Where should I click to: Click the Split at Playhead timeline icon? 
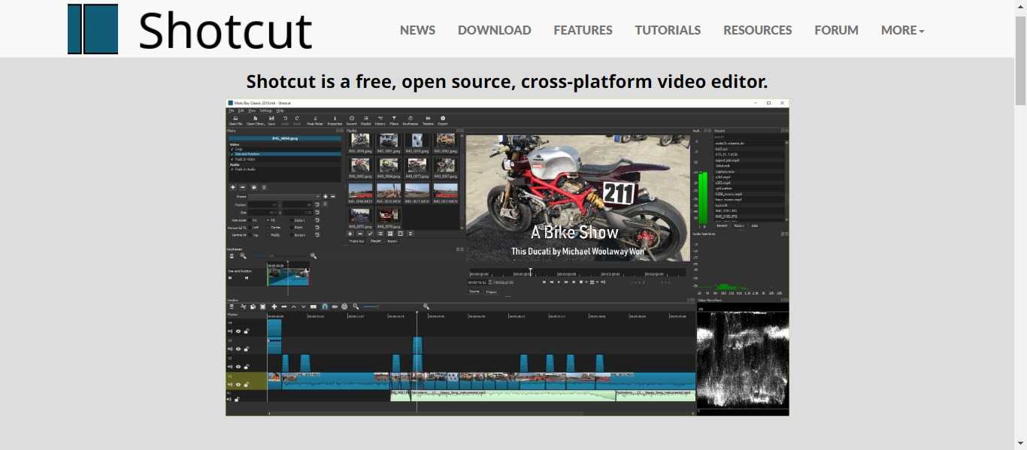314,307
